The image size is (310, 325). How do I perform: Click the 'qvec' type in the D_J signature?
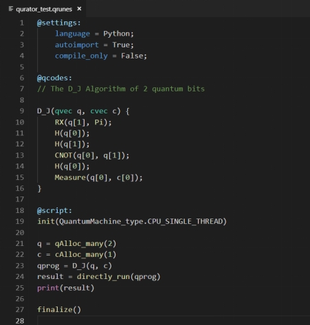click(x=63, y=111)
